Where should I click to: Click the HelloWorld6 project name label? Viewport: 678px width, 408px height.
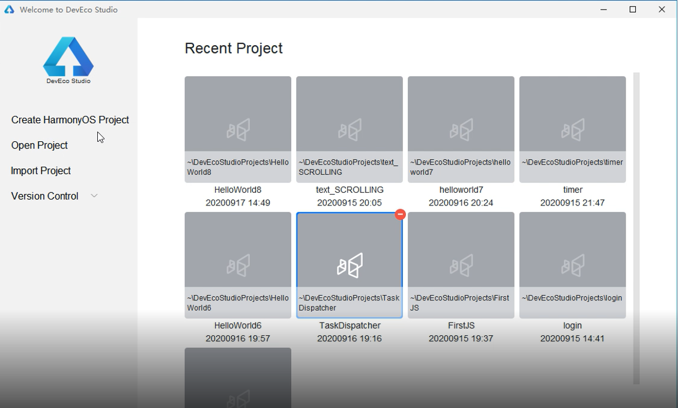pyautogui.click(x=238, y=326)
